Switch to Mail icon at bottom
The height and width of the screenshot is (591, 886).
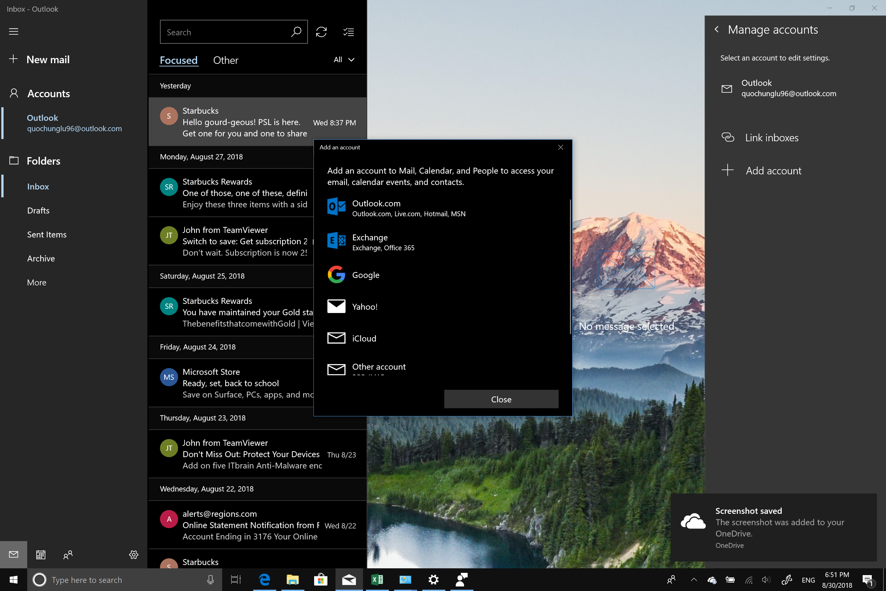[14, 554]
